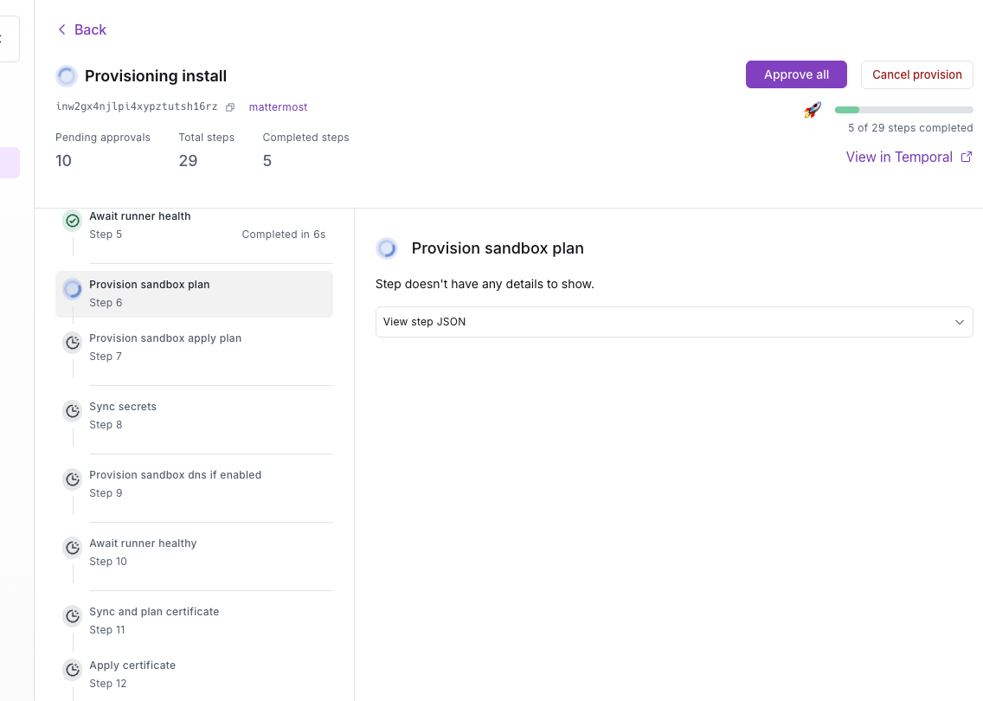Image resolution: width=983 pixels, height=701 pixels.
Task: Expand the View step JSON dropdown
Action: (x=674, y=321)
